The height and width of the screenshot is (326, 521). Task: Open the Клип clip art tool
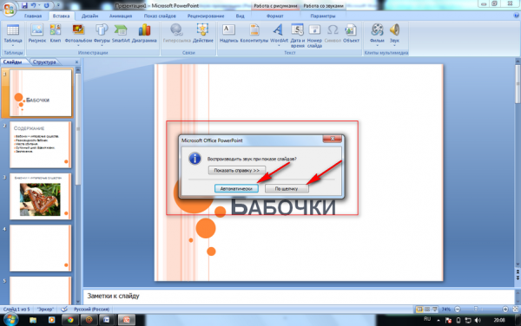pos(56,33)
